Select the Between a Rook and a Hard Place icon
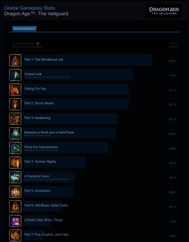This screenshot has height=242, width=189. pyautogui.click(x=15, y=133)
